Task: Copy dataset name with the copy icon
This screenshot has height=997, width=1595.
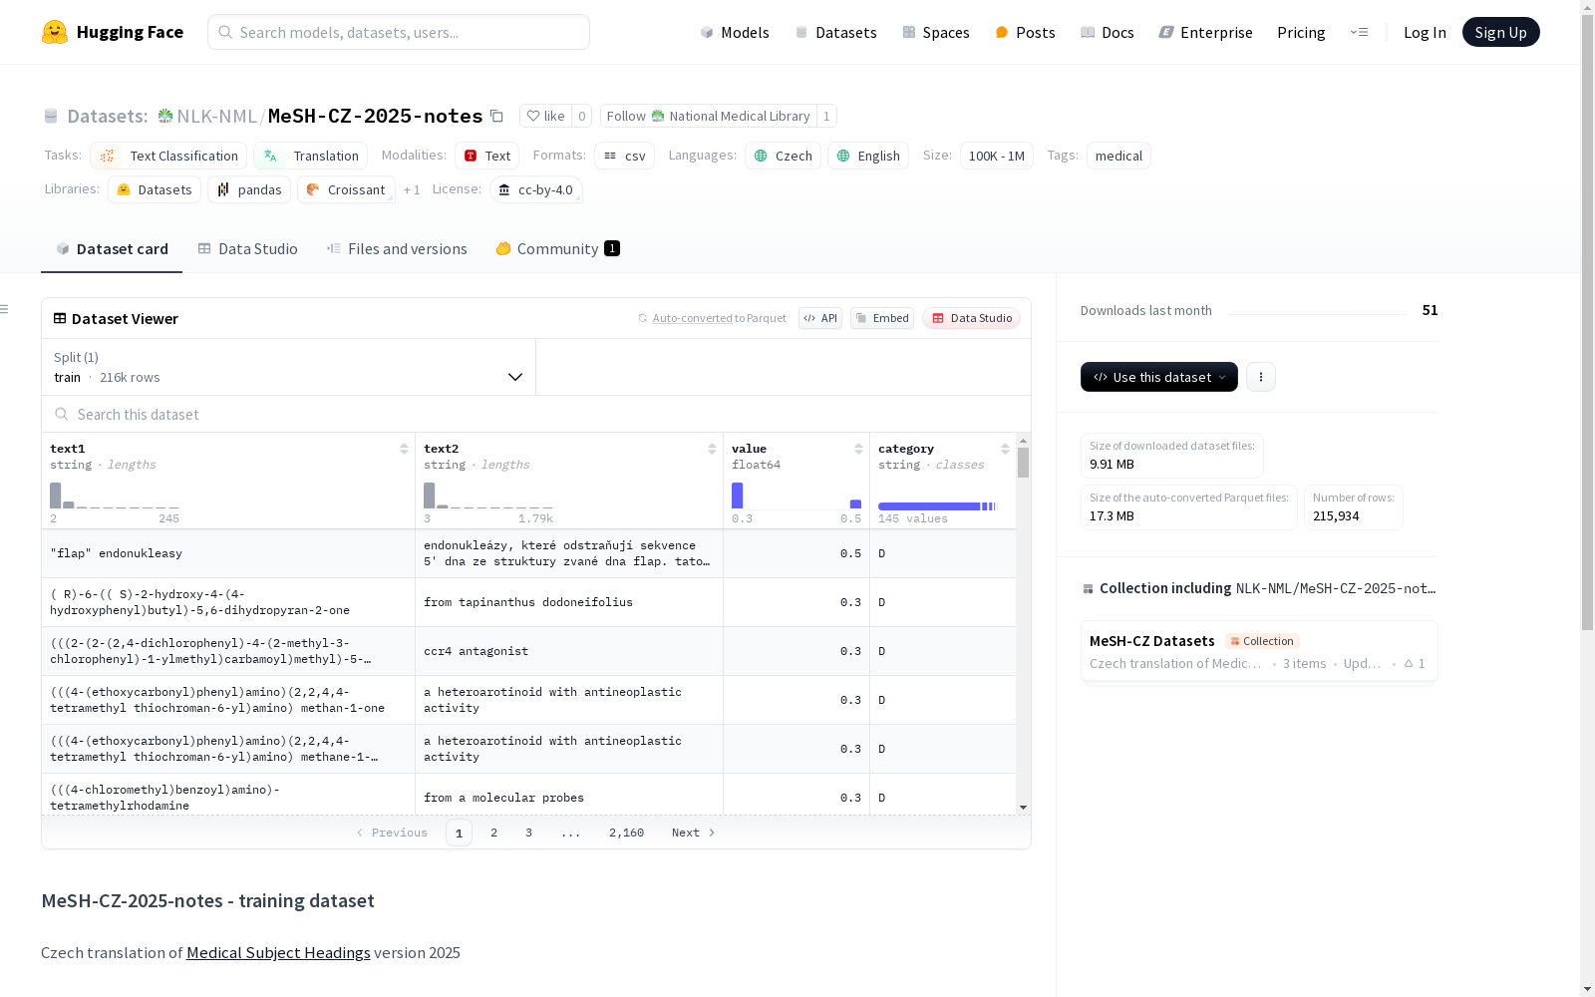Action: 496,116
